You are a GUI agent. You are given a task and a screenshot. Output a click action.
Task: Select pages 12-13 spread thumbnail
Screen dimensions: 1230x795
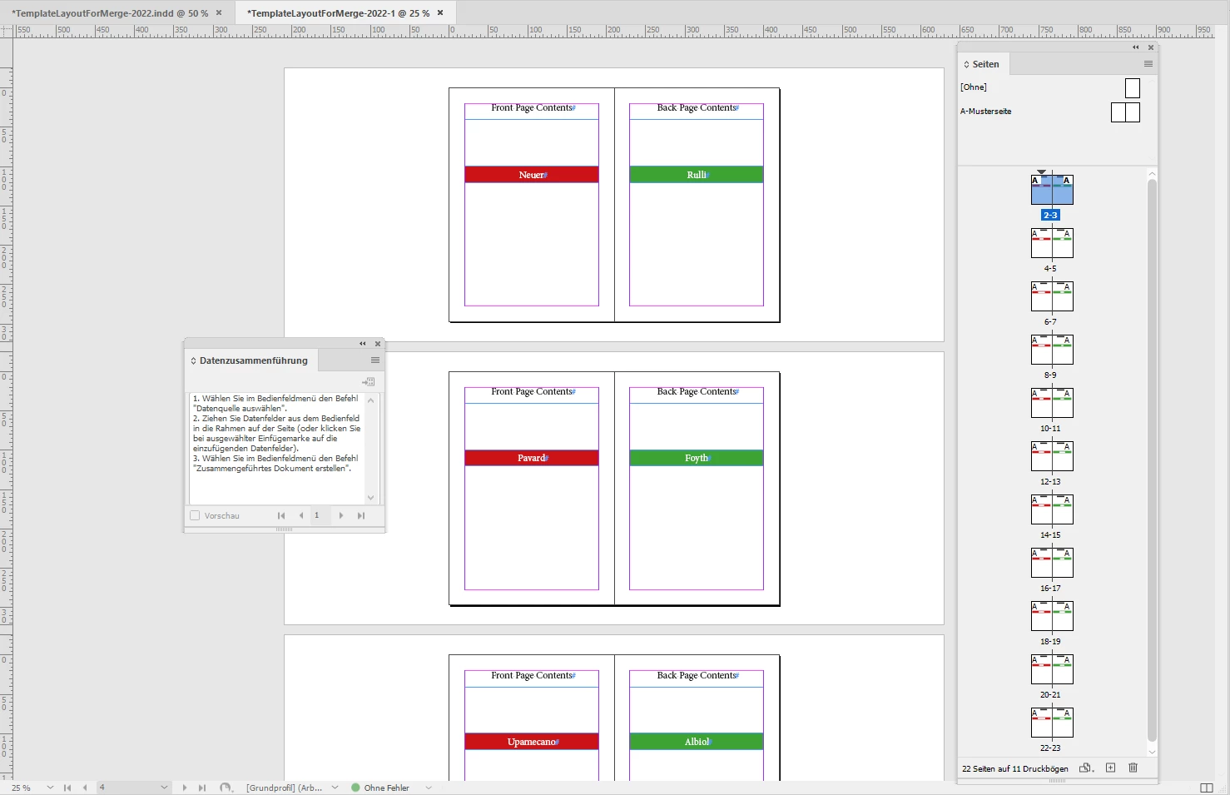click(x=1052, y=456)
